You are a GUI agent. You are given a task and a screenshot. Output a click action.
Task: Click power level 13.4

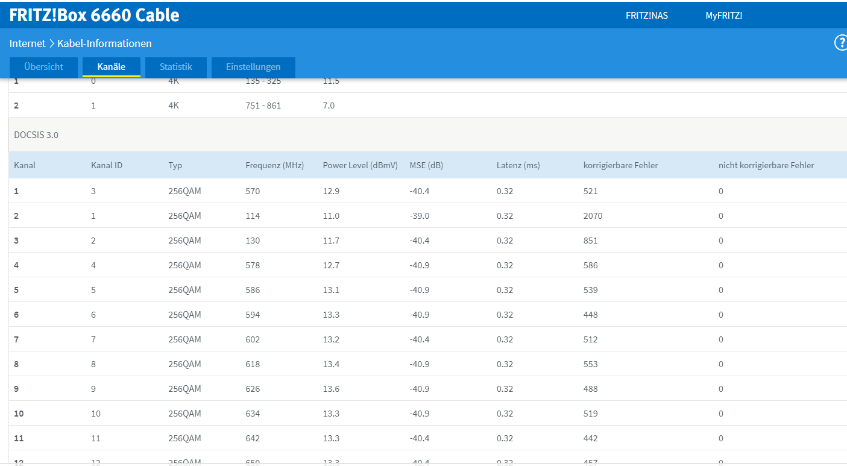(331, 364)
